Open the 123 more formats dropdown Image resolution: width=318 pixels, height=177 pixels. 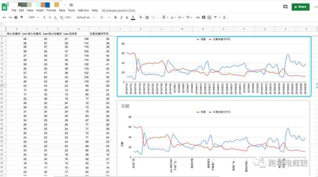[x=68, y=18]
